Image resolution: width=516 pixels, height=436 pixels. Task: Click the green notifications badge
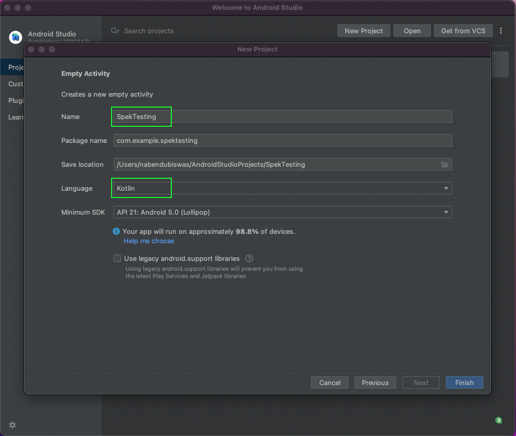pyautogui.click(x=498, y=420)
